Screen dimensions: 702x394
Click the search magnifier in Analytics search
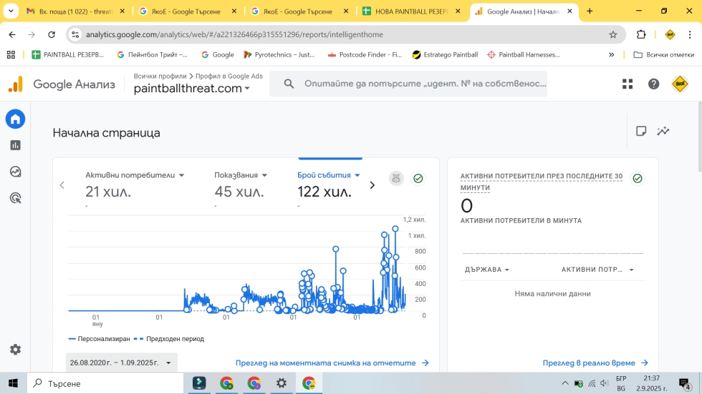[289, 84]
